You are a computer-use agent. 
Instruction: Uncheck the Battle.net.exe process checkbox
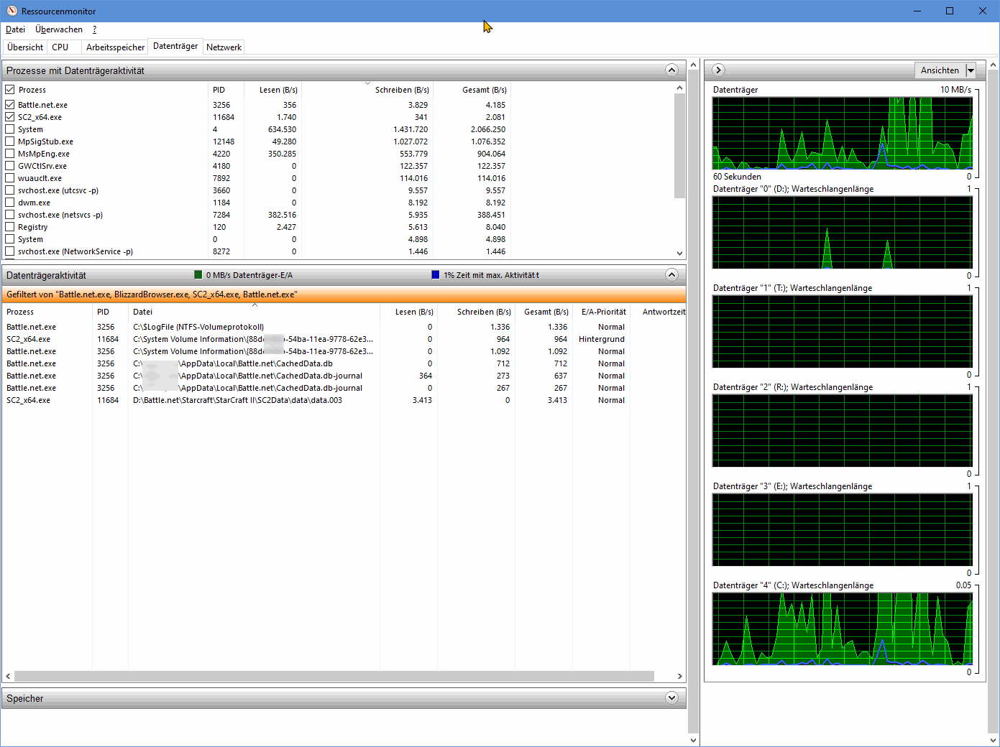[x=10, y=105]
